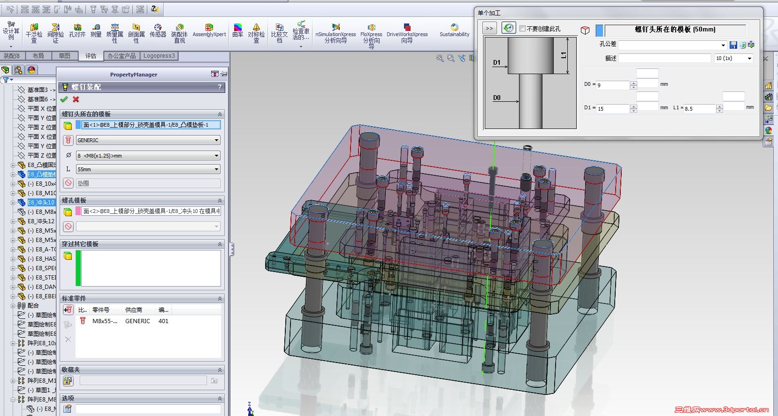Select the 测量 measure tool
This screenshot has height=416, width=778.
tap(96, 31)
